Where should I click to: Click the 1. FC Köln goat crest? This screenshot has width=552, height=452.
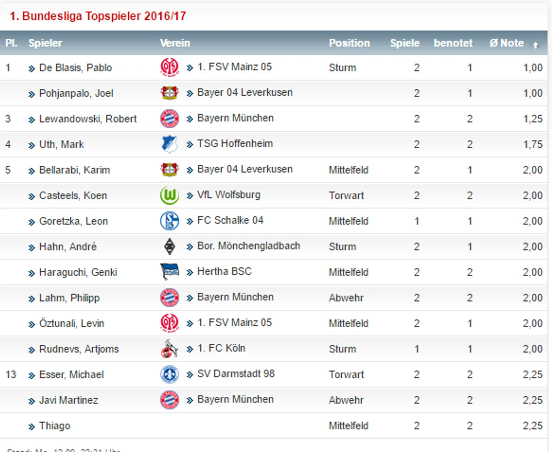coord(169,349)
